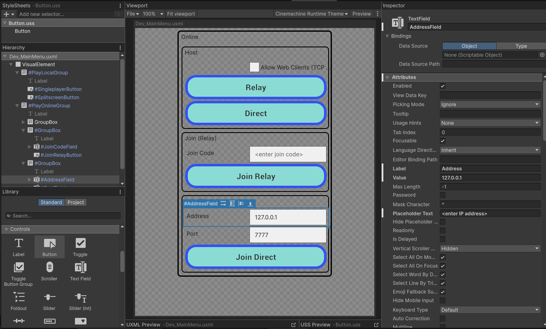
Task: Open the File menu in Viewport toolbar
Action: tap(133, 14)
